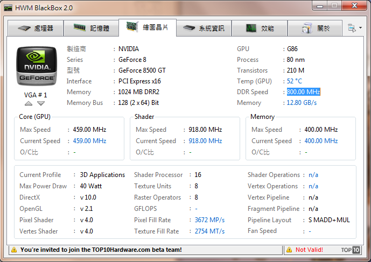Click the TOP10Hardware beta team invitation

click(x=101, y=250)
